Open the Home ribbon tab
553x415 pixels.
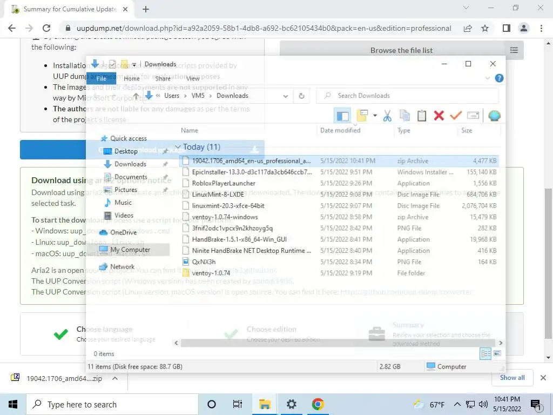point(132,78)
